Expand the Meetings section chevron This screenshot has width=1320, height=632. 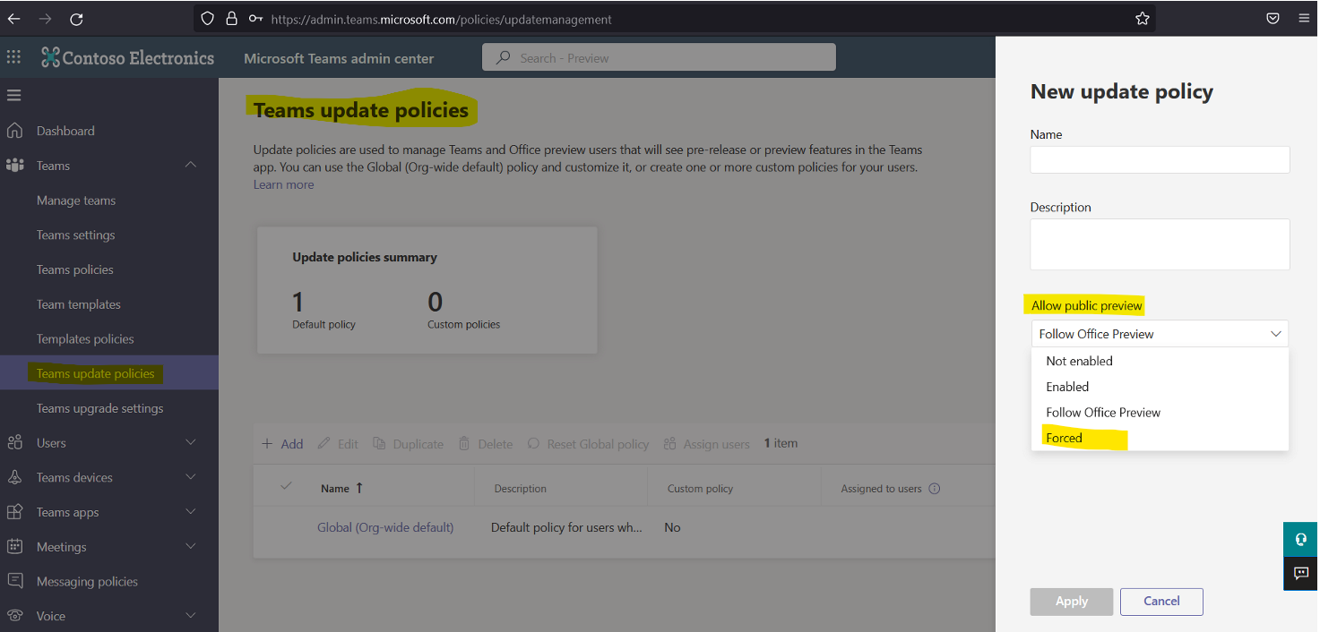click(x=191, y=546)
